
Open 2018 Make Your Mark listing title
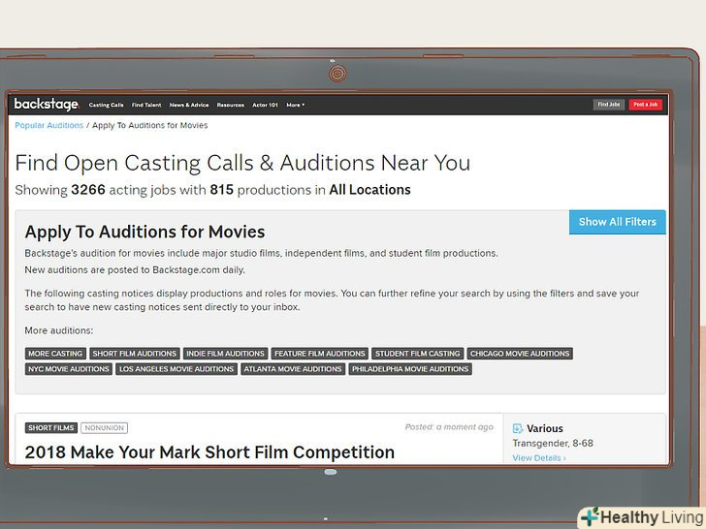tap(209, 452)
